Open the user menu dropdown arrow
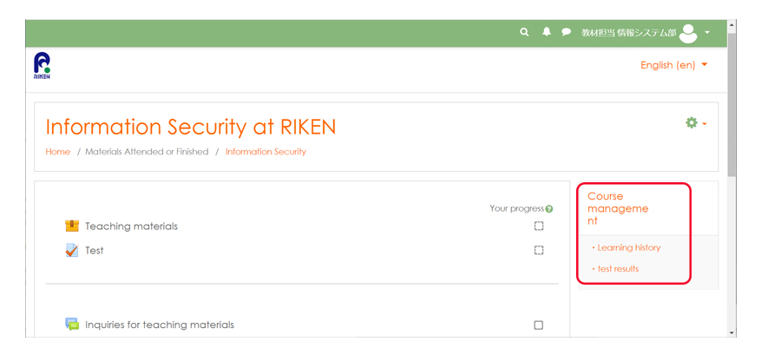Viewport: 761px width, 361px height. (x=707, y=32)
